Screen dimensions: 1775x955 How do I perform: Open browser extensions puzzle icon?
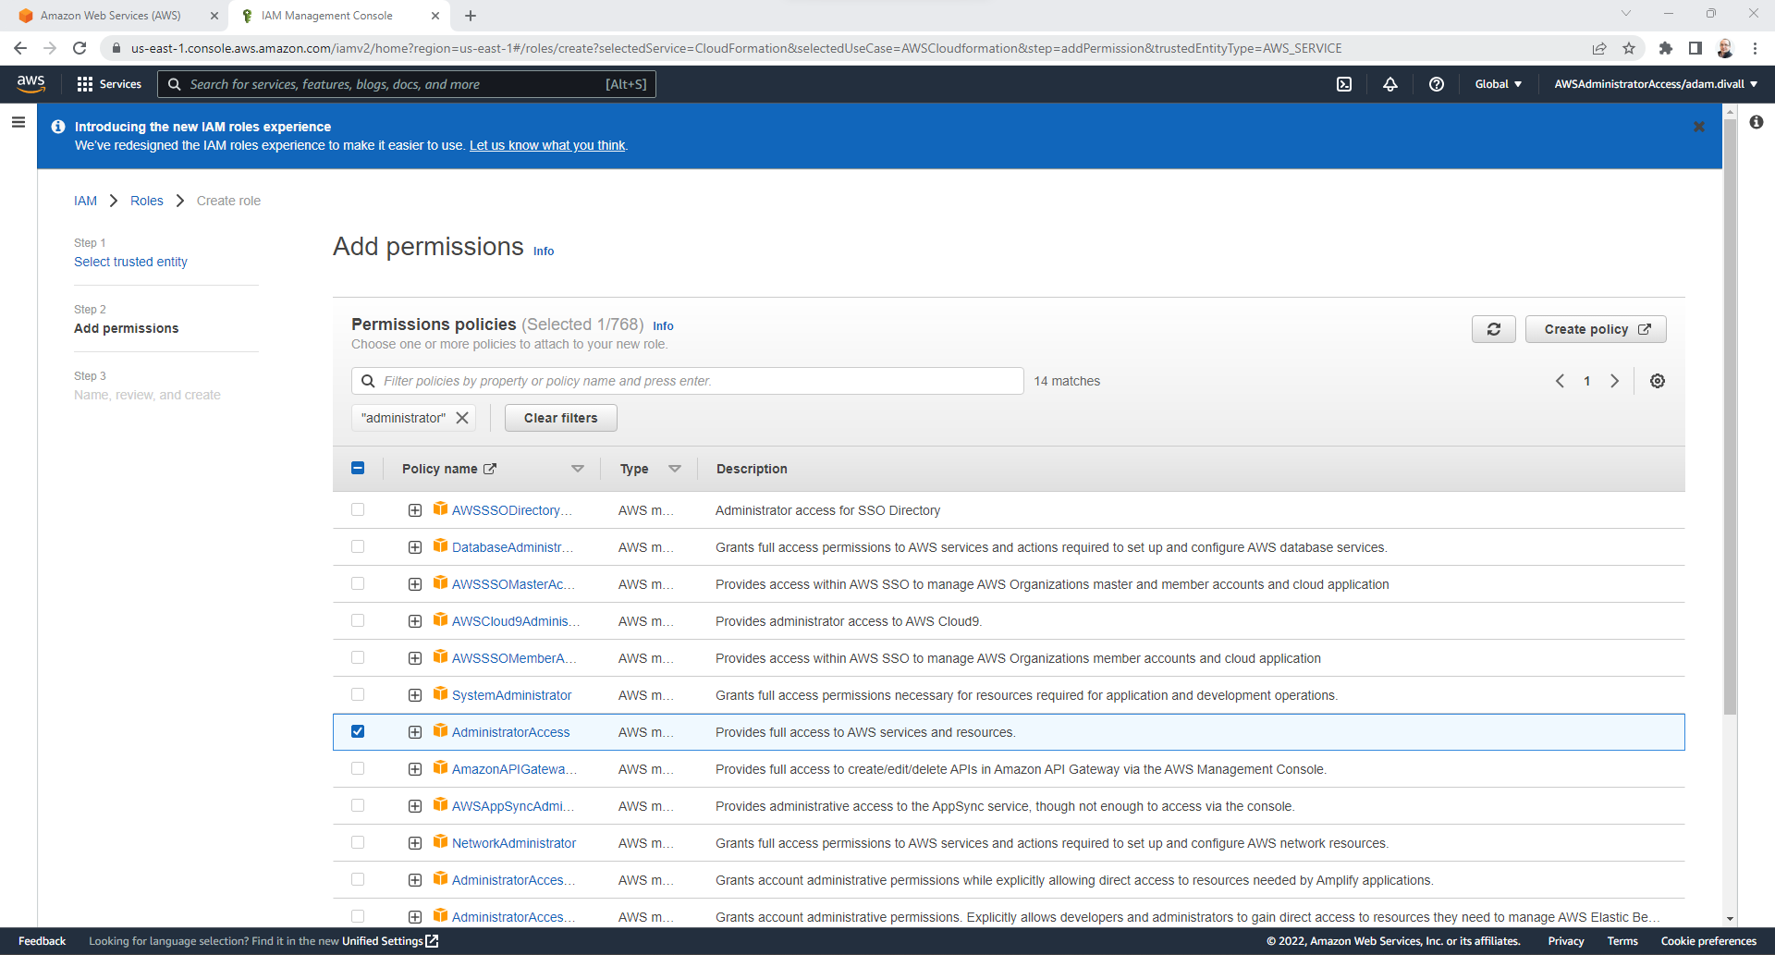(1666, 48)
